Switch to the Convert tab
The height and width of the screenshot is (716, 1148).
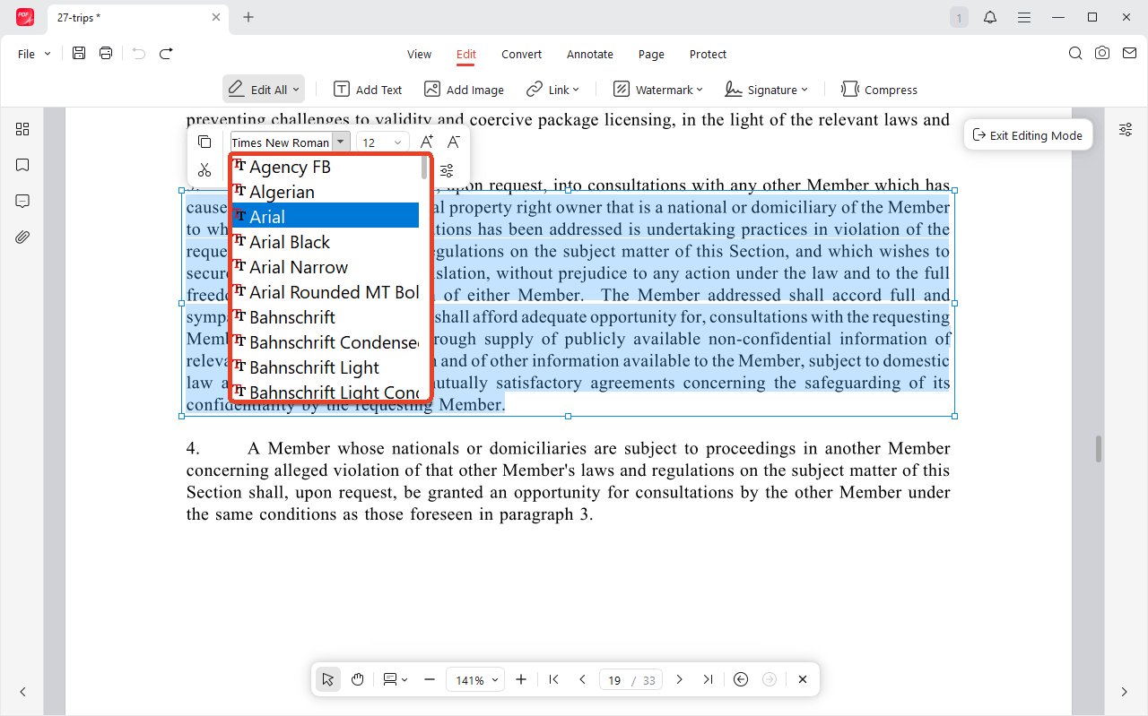click(521, 54)
